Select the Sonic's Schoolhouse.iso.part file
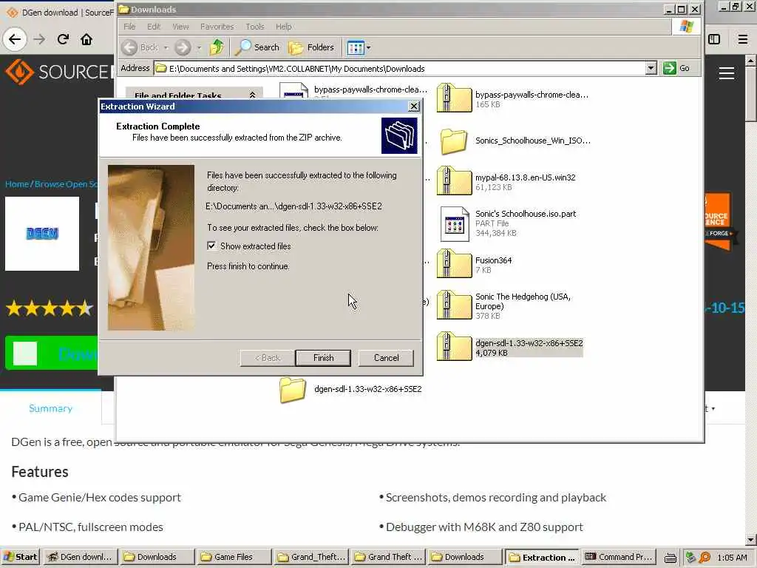 508,223
